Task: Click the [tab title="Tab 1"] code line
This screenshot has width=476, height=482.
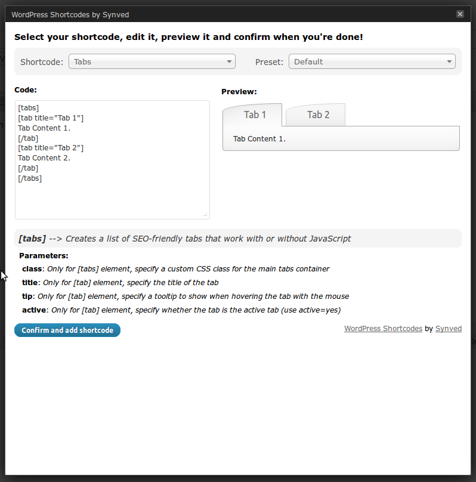Action: pyautogui.click(x=51, y=118)
